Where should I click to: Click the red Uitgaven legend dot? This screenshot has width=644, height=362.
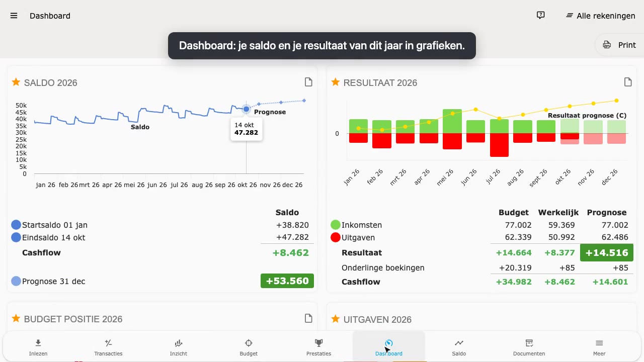pos(336,237)
